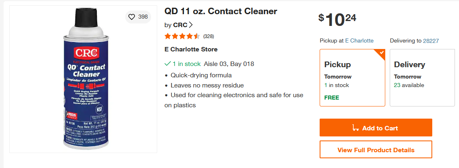Click the 398 favorites count

click(x=143, y=17)
